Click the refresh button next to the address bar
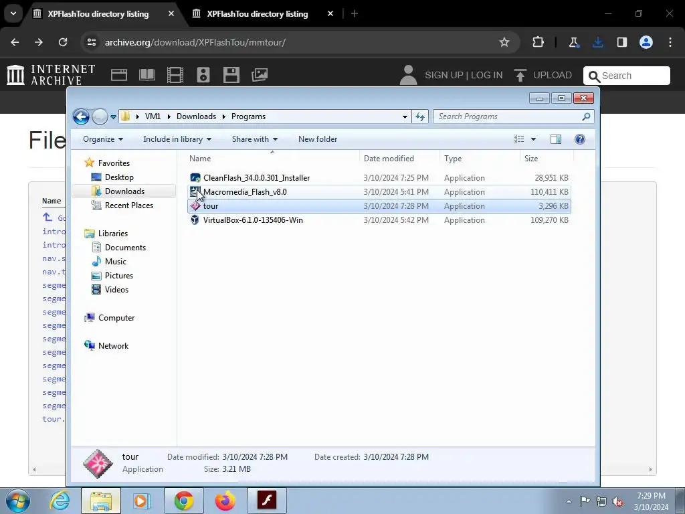 coord(420,116)
